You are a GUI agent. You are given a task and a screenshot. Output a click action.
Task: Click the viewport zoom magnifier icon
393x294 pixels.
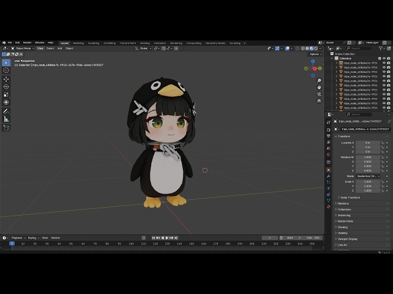click(319, 80)
